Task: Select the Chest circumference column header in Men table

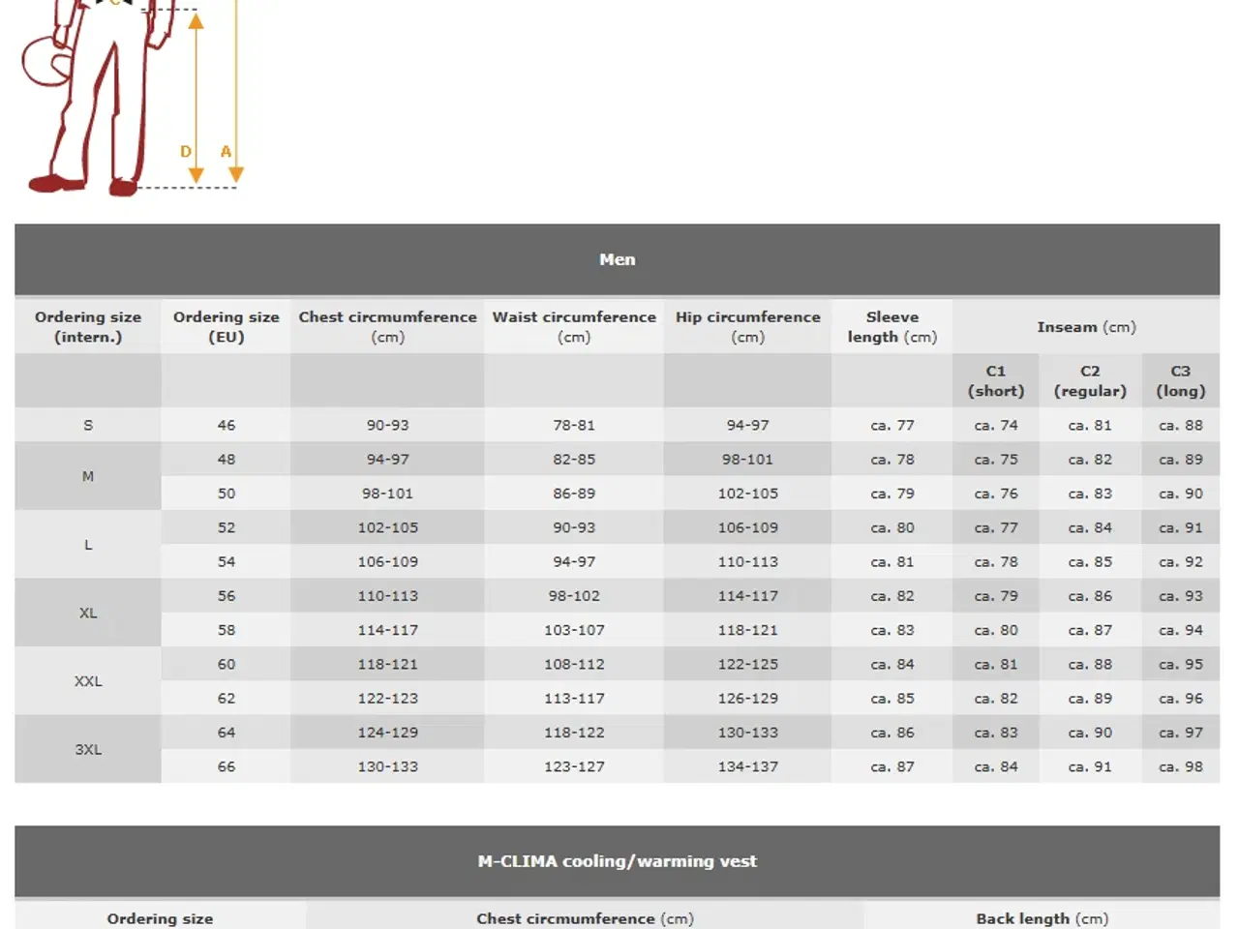Action: coord(387,327)
